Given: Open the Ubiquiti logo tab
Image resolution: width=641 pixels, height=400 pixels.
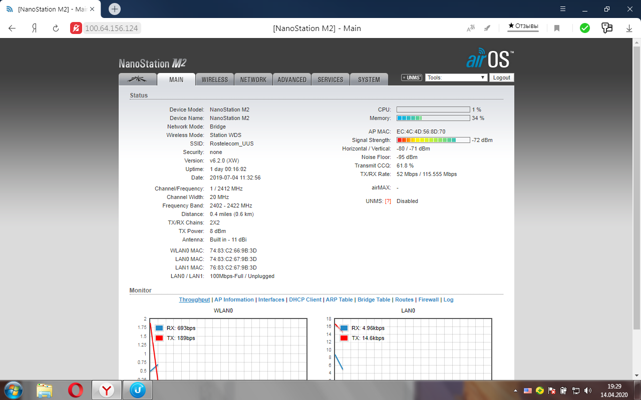Looking at the screenshot, I should pos(137,79).
